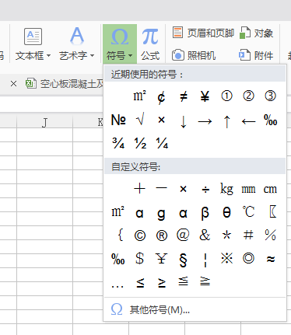
Task: Insert the ≦ less-than over equal symbol
Action: point(183,281)
